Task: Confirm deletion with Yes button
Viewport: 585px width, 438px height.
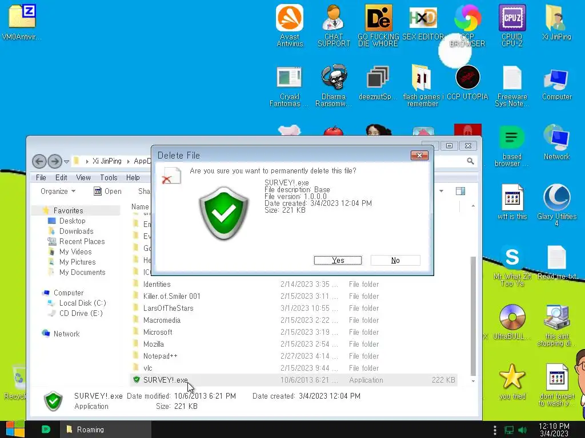Action: 338,260
